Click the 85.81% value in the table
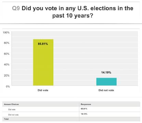142x123 pixels. (84, 109)
